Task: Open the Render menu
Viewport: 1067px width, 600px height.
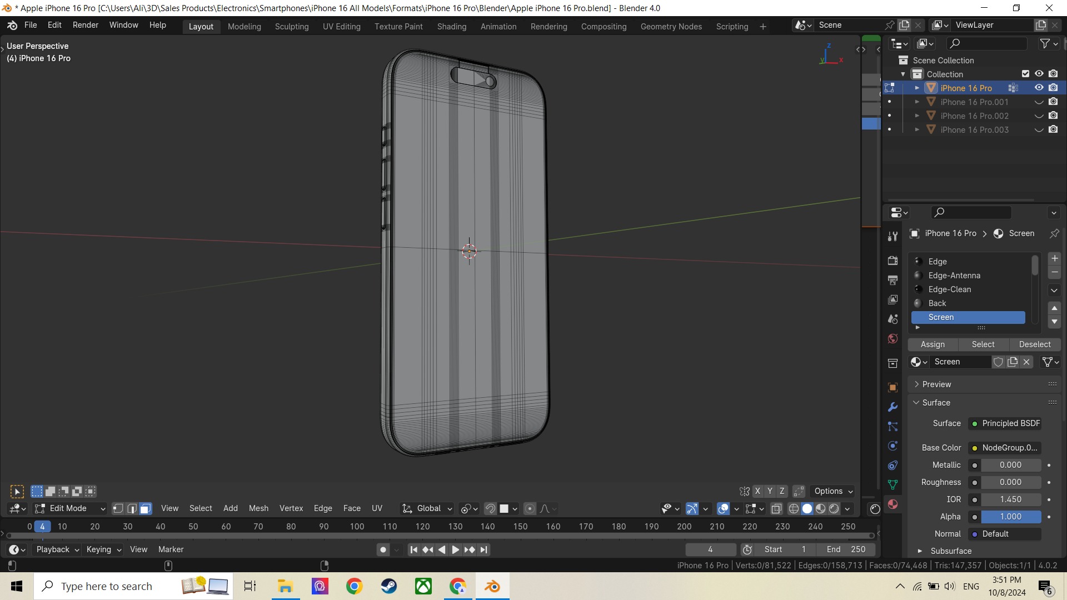Action: 85,25
